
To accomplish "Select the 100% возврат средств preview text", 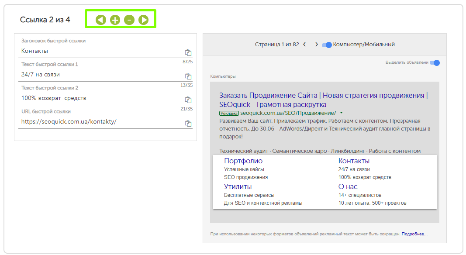I will [x=365, y=177].
